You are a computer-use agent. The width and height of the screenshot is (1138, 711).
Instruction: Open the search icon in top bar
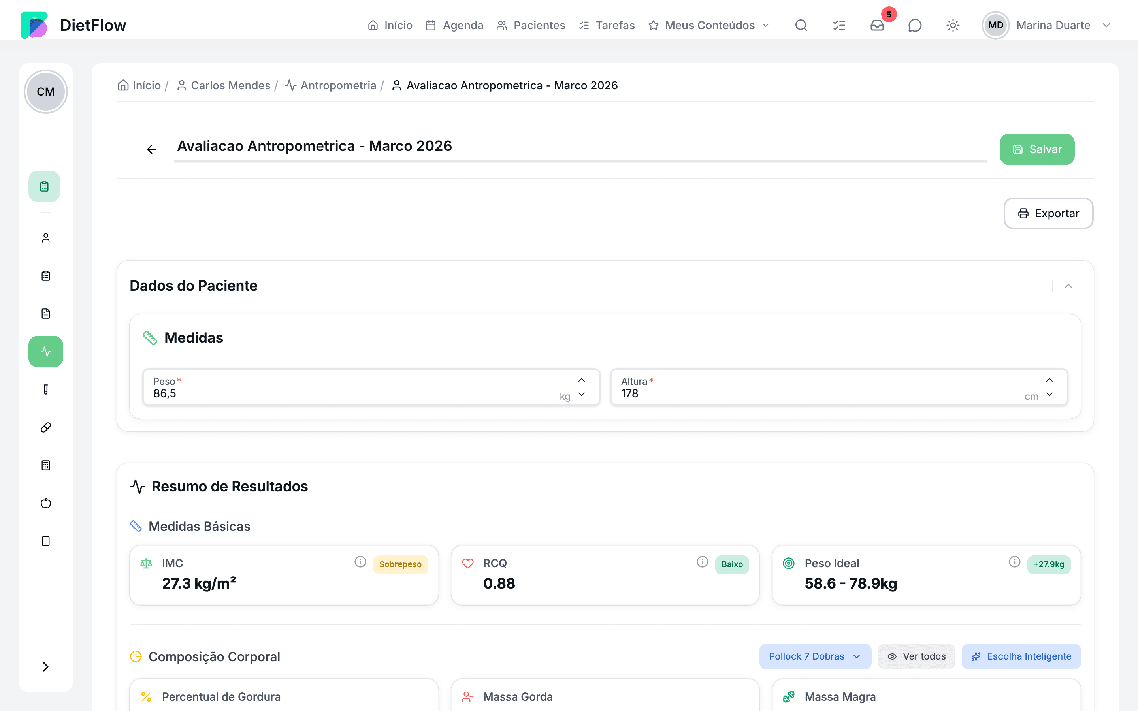(x=801, y=25)
